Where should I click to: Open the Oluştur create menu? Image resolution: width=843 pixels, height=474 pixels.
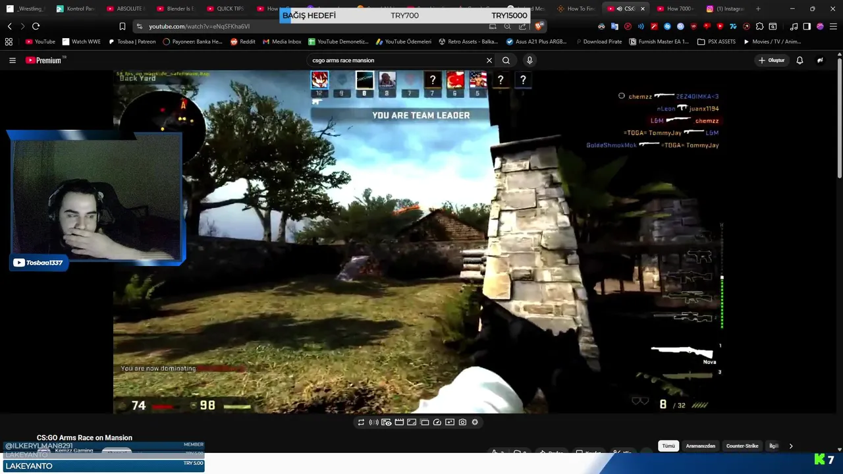(x=771, y=60)
